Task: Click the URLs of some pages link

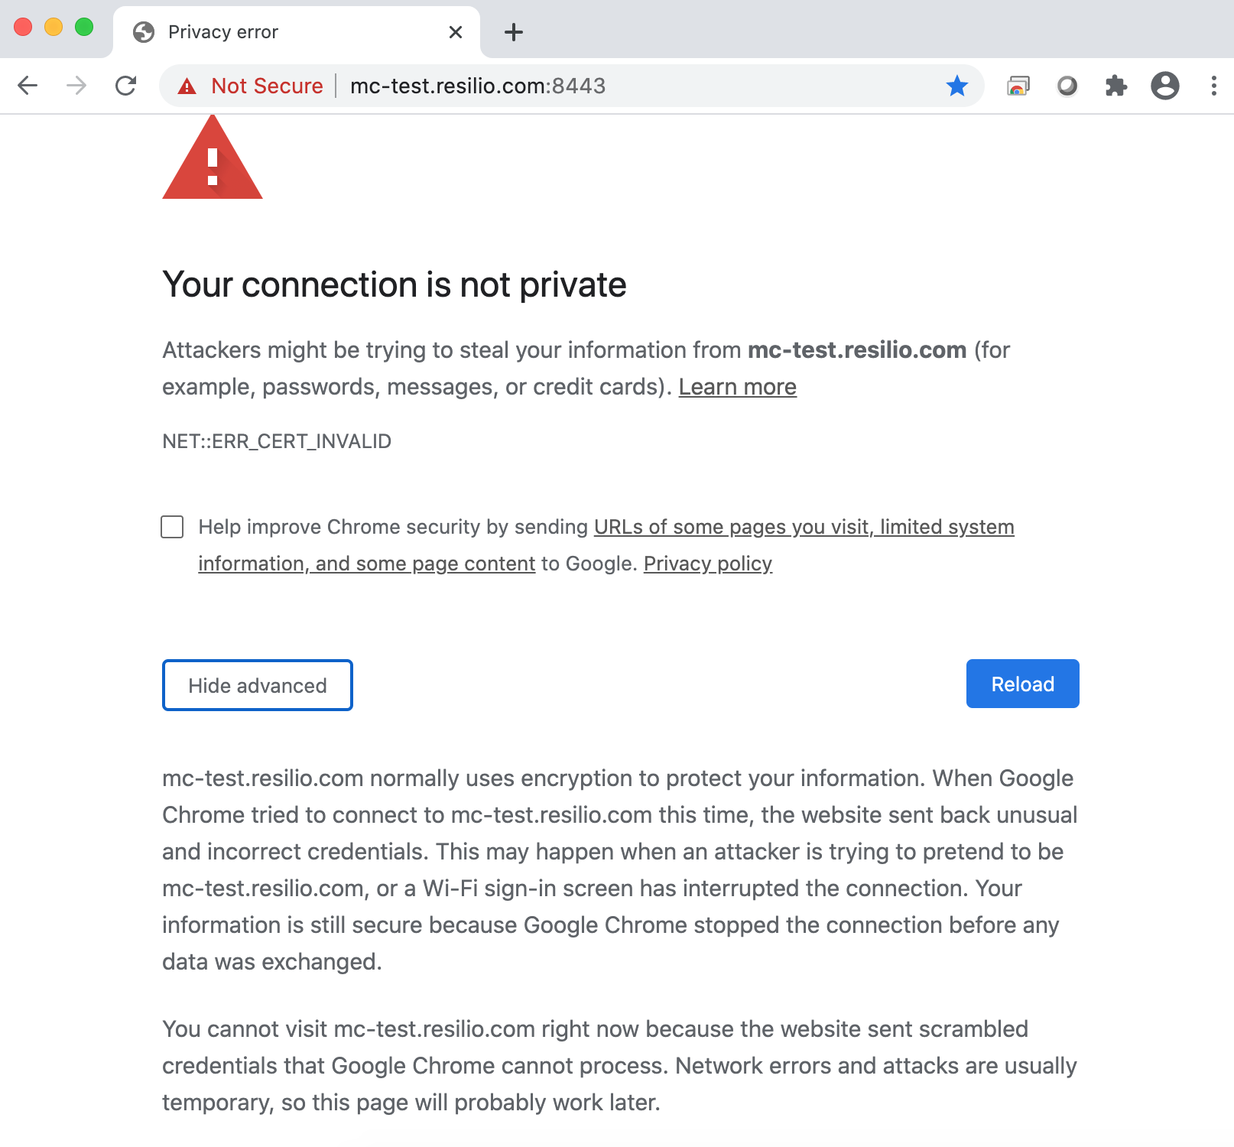Action: point(804,527)
